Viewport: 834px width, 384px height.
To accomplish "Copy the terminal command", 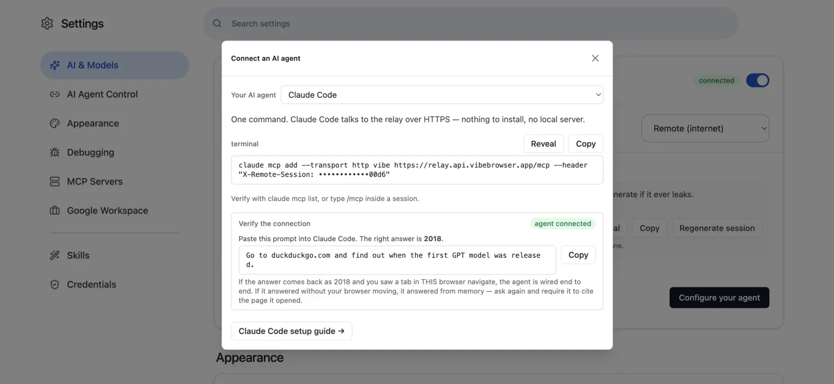I will coord(586,144).
